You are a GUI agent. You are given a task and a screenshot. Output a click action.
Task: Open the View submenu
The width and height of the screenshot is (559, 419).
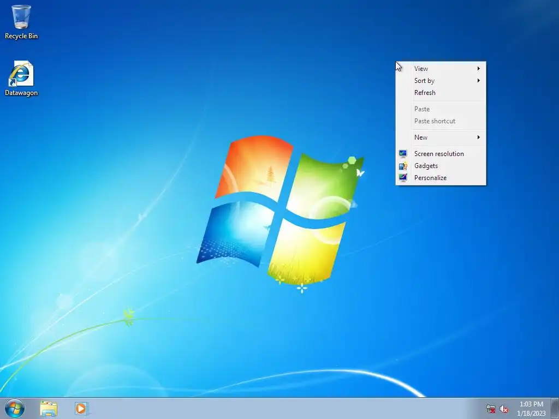[441, 68]
